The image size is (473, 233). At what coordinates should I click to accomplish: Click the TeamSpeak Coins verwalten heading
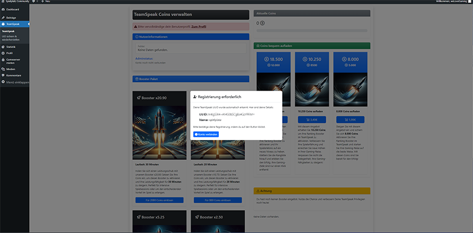[163, 15]
